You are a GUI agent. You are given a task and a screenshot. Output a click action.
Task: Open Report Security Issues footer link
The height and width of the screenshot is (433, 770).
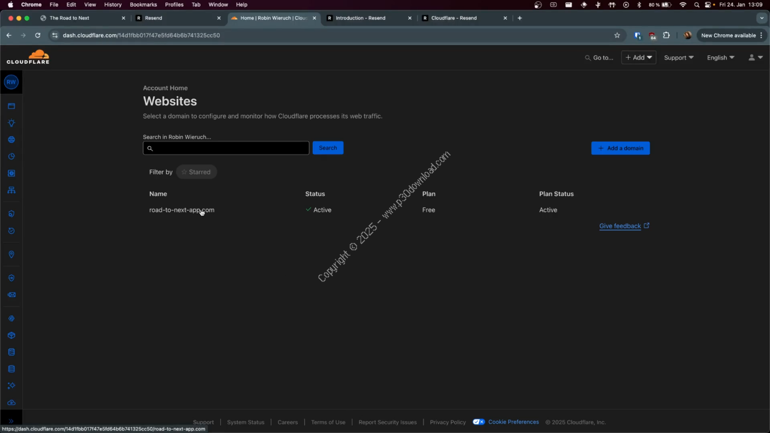pos(387,422)
